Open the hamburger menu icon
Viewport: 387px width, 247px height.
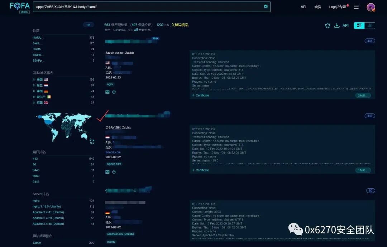click(x=356, y=7)
